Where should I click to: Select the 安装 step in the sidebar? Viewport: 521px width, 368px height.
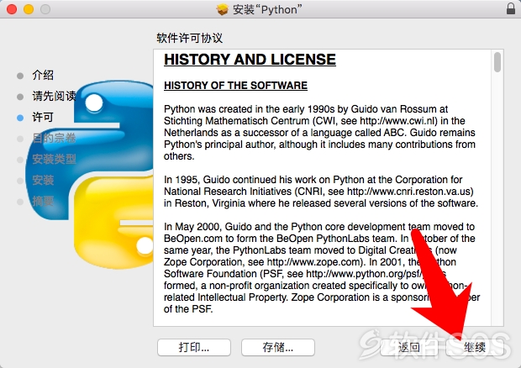click(43, 181)
